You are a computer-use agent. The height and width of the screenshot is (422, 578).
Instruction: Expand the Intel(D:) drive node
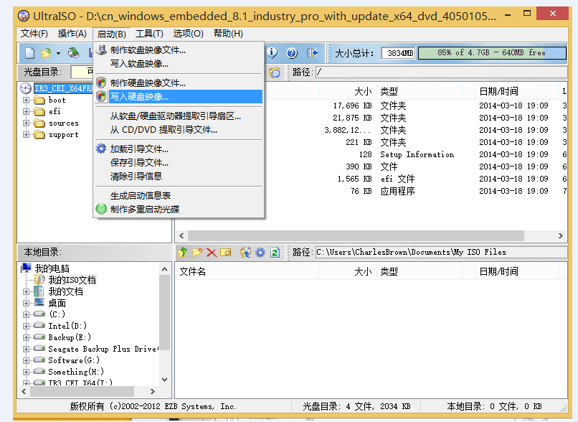tap(26, 326)
